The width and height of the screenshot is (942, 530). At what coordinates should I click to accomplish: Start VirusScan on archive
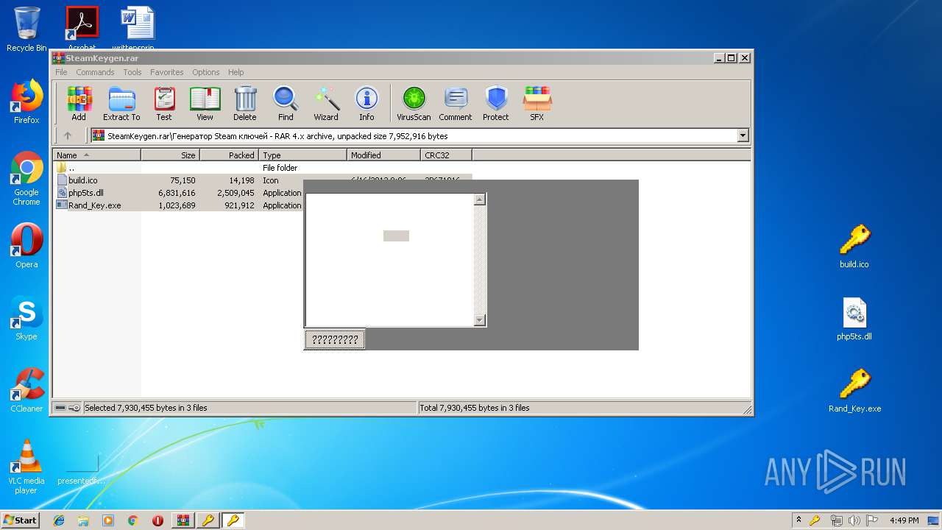pos(414,104)
